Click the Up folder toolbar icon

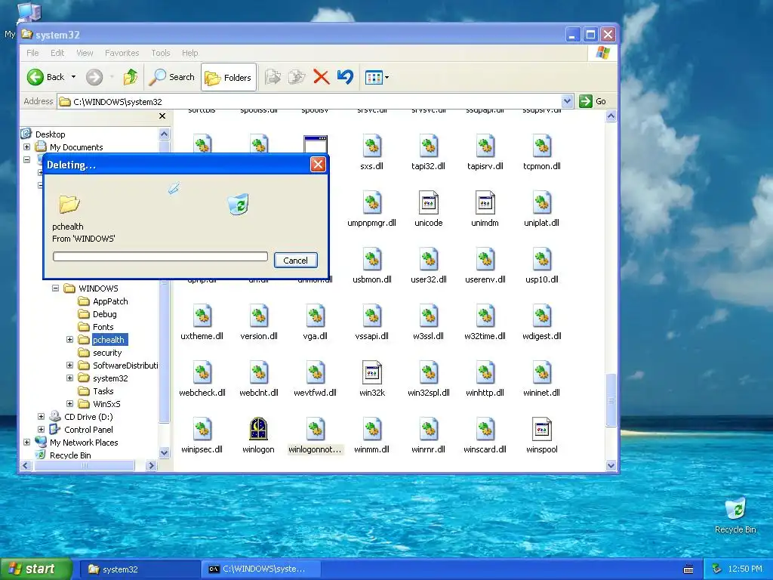coord(131,77)
